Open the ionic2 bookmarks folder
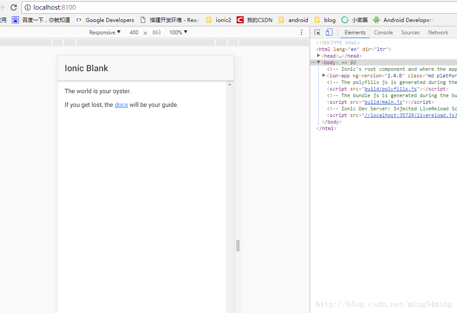Screen dimensions: 457x313 219,20
